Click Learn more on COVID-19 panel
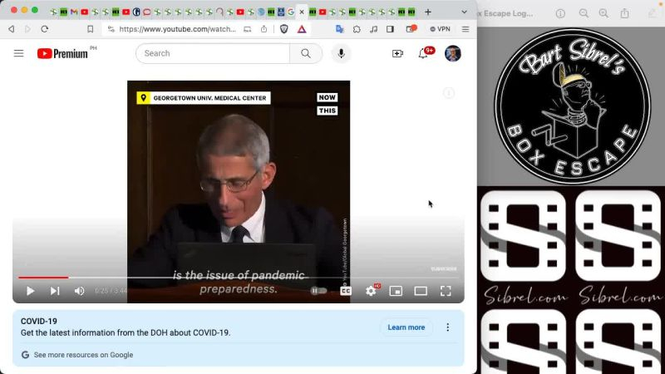This screenshot has width=665, height=374. [x=406, y=327]
